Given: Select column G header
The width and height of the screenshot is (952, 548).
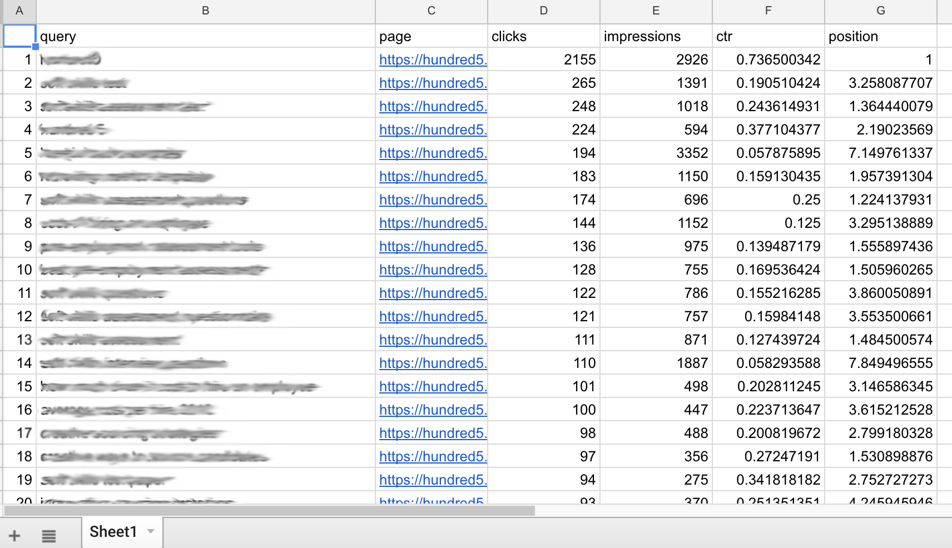Looking at the screenshot, I should 881,11.
